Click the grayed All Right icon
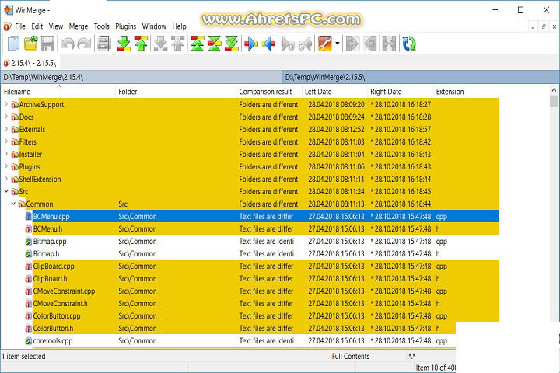The image size is (560, 373). (352, 44)
